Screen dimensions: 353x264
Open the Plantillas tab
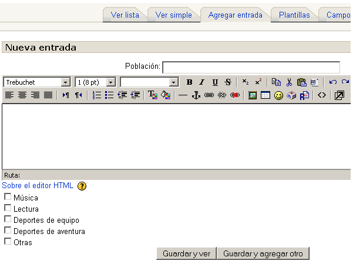coord(294,15)
